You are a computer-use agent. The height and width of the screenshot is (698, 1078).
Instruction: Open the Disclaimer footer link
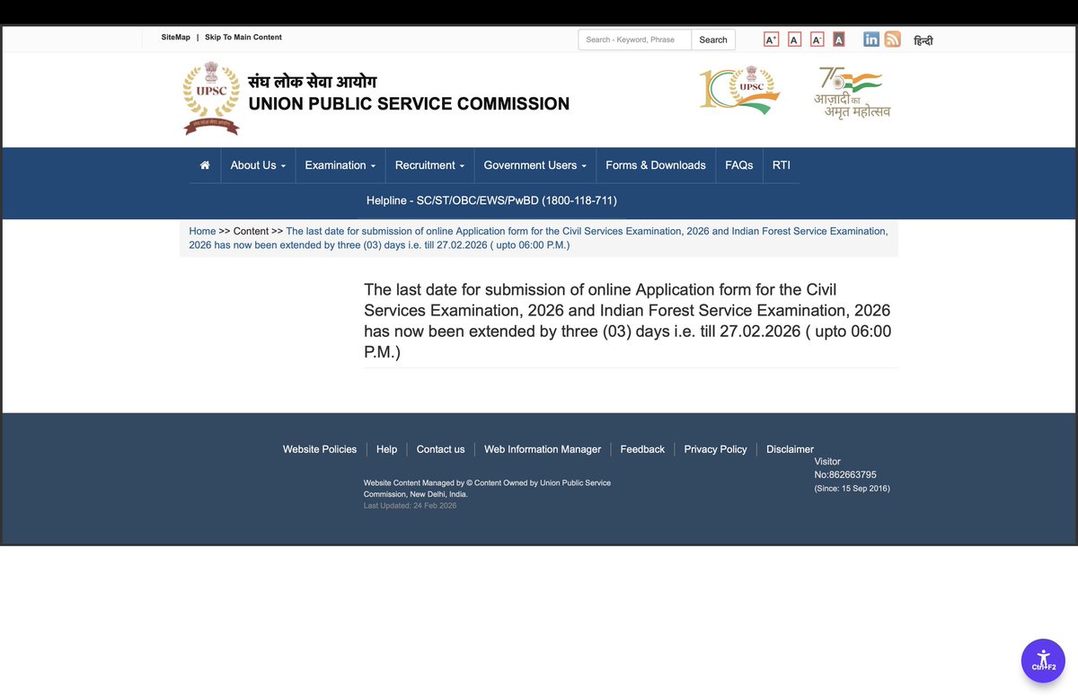coord(790,449)
